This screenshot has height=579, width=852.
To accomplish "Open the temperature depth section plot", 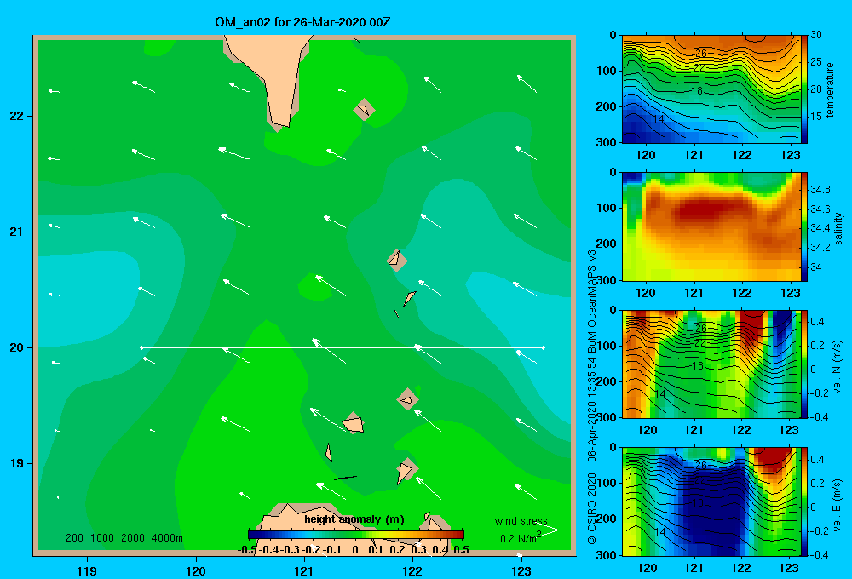I will coord(711,89).
